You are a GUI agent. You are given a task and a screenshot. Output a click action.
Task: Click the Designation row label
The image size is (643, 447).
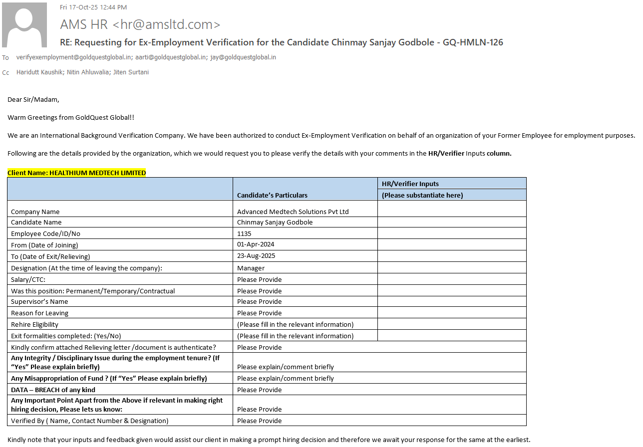(86, 268)
